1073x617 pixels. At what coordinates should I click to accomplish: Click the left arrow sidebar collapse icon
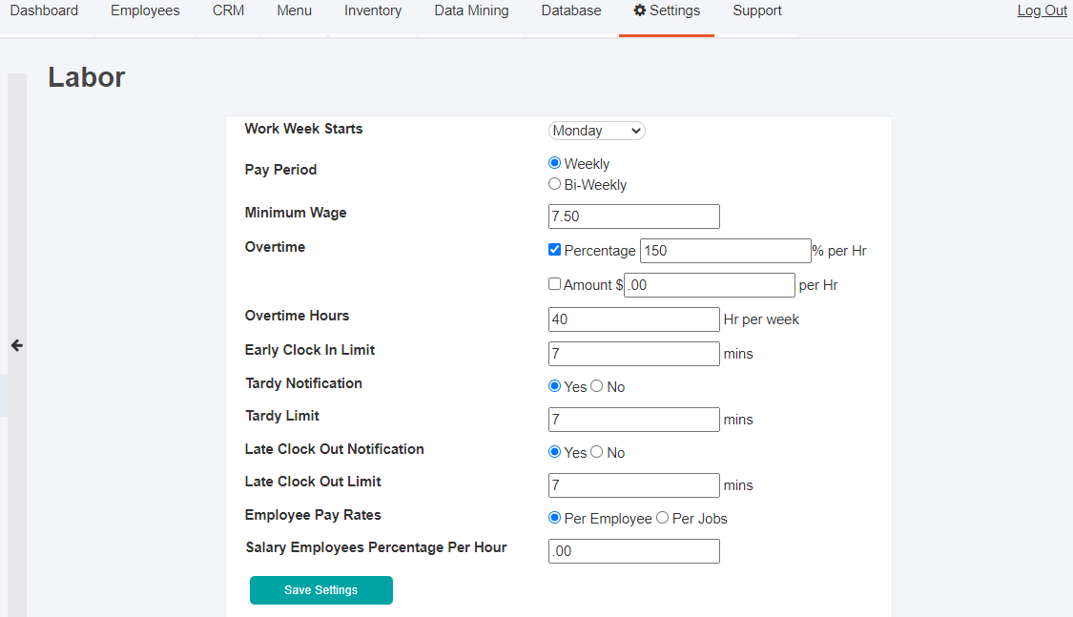click(16, 345)
